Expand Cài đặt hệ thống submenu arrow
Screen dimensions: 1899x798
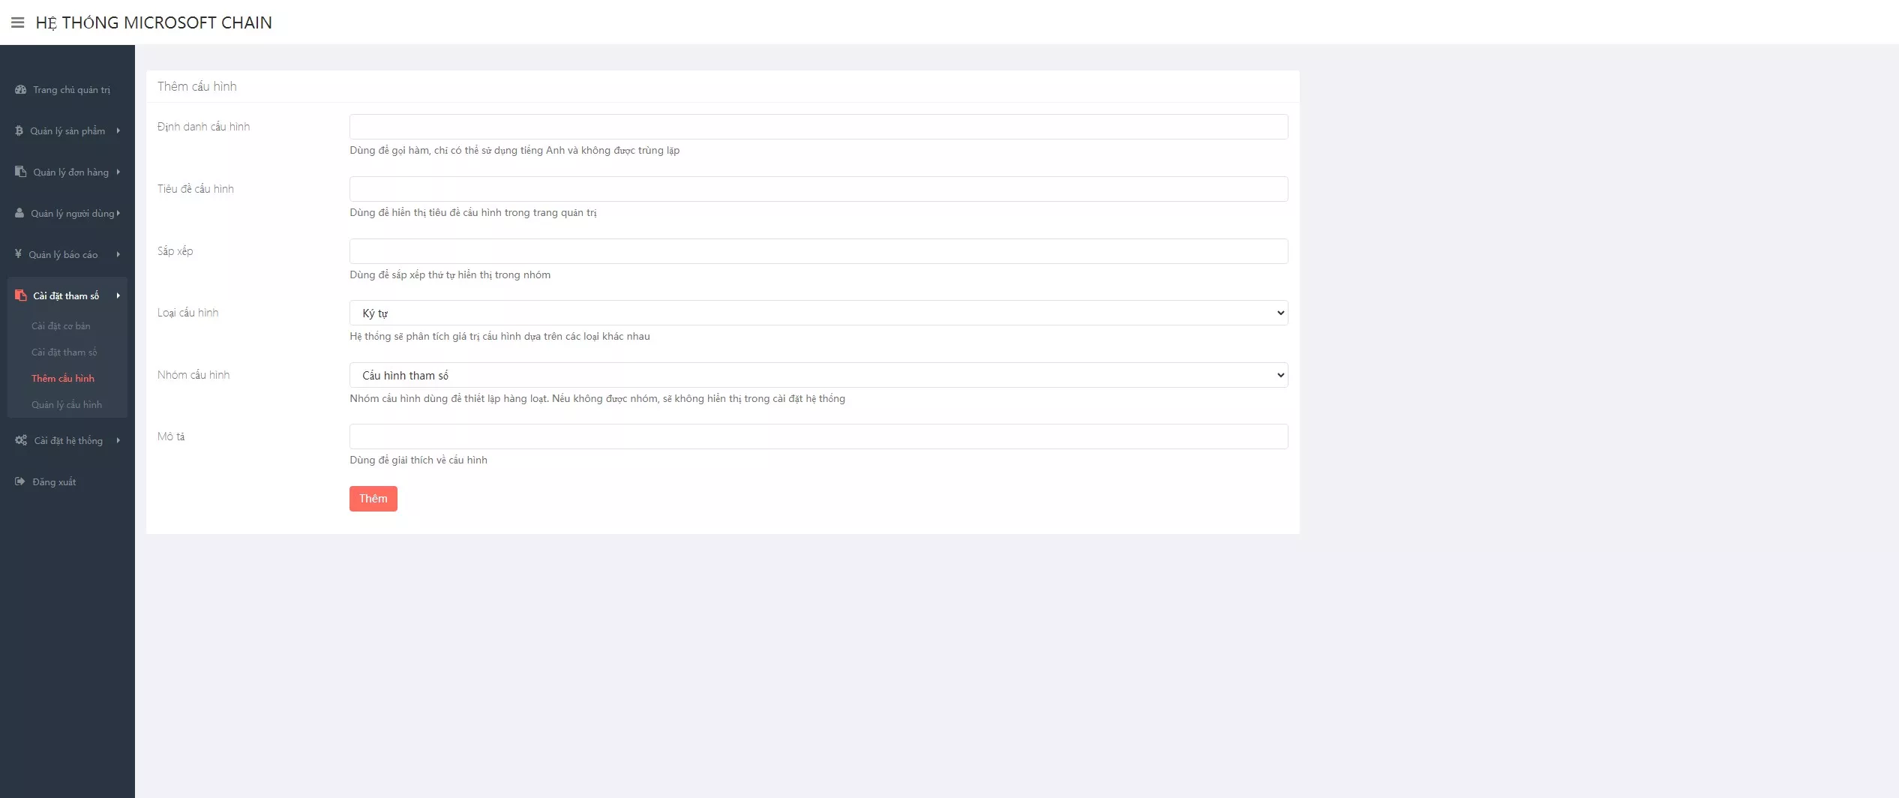(118, 440)
